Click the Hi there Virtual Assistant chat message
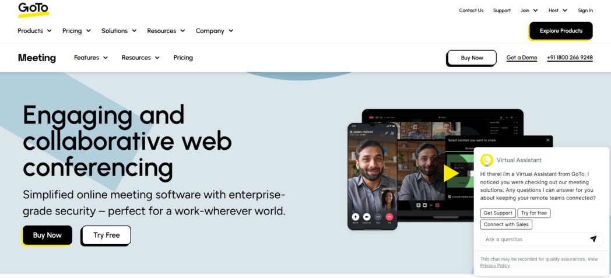 pyautogui.click(x=538, y=186)
